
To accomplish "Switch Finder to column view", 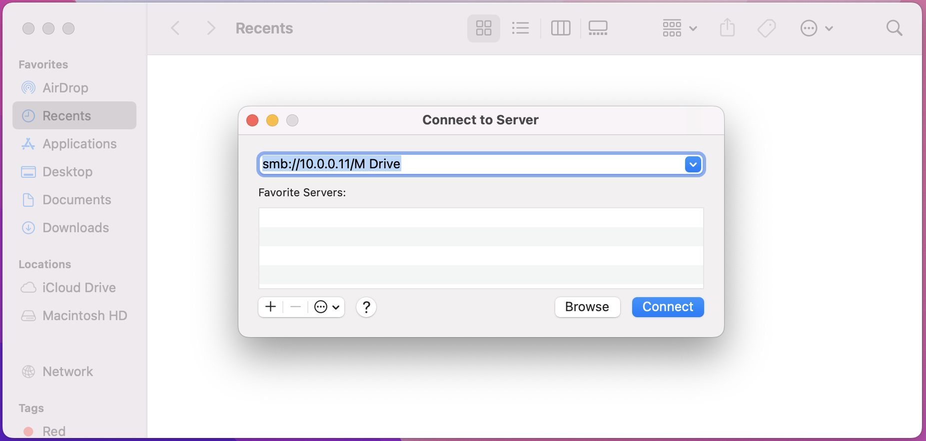I will (x=560, y=28).
